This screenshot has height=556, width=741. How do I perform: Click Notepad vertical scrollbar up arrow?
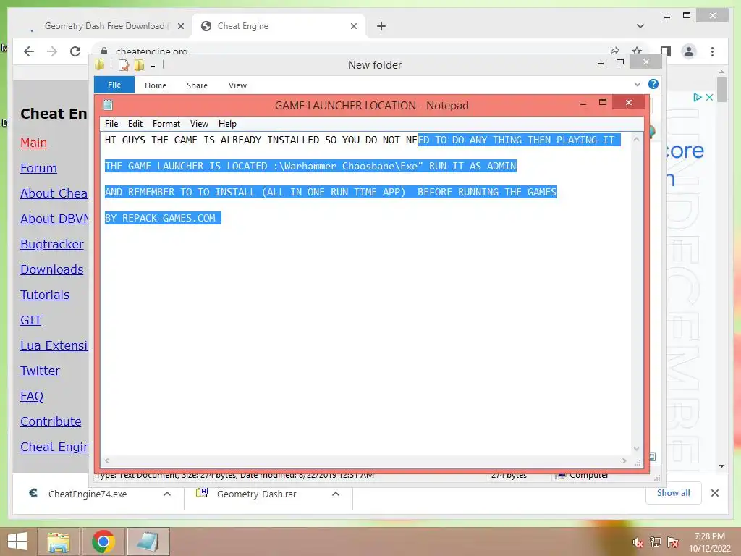pyautogui.click(x=636, y=140)
